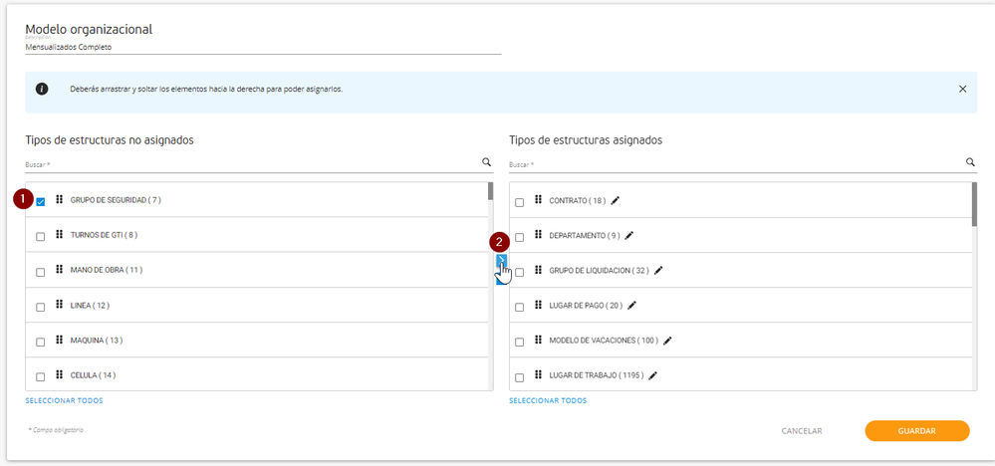Image resolution: width=995 pixels, height=466 pixels.
Task: Check MAQUINA checkbox
Action: tap(41, 342)
